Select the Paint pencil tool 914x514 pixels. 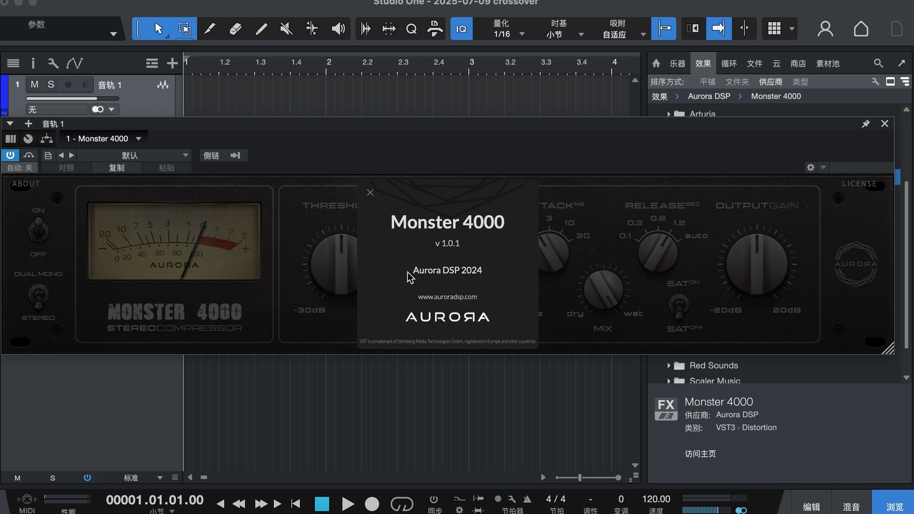(x=261, y=29)
